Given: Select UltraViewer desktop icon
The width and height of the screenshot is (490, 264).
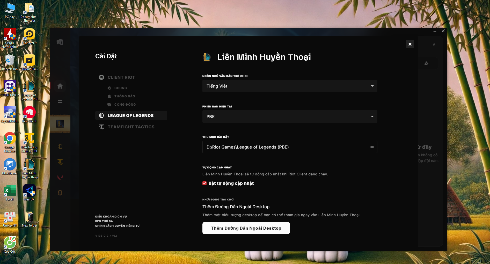Looking at the screenshot, I should [x=10, y=167].
